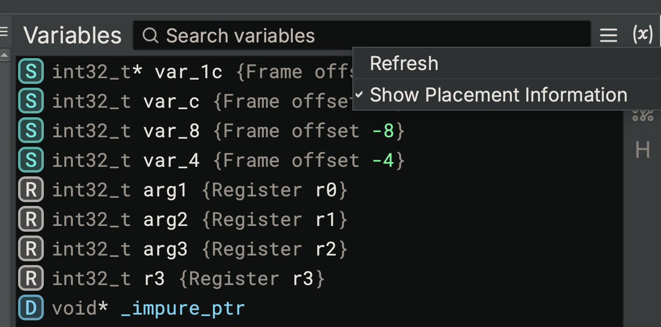Open the Variables panel hamburger menu
The height and width of the screenshot is (327, 661).
(x=608, y=35)
